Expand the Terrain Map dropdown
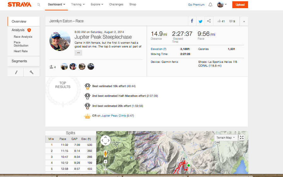Viewport: 283px width, 177px height. pos(226,137)
